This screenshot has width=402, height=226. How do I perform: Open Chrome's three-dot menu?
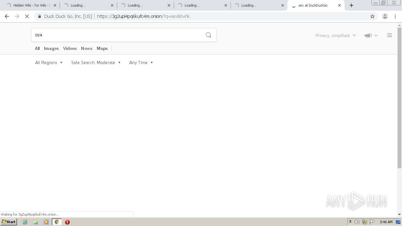395,16
